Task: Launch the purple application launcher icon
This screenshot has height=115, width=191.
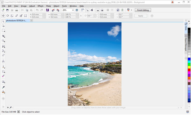Action: (47, 10)
